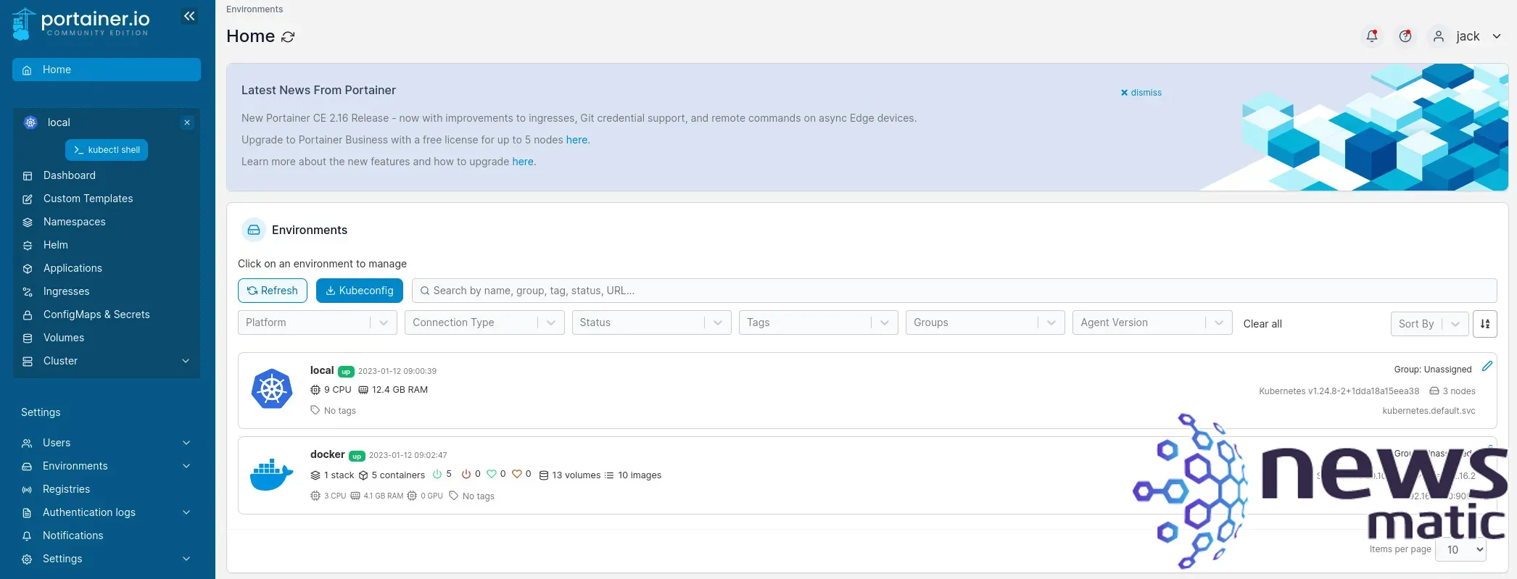This screenshot has width=1517, height=579.
Task: Click the Environments breadcrumb
Action: pos(255,9)
